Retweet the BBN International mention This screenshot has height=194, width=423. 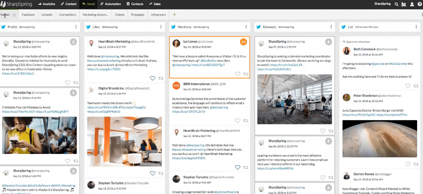pos(246,121)
